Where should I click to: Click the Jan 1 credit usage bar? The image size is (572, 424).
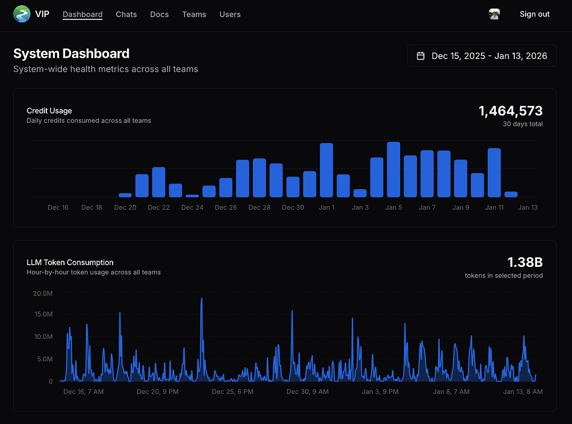[327, 170]
